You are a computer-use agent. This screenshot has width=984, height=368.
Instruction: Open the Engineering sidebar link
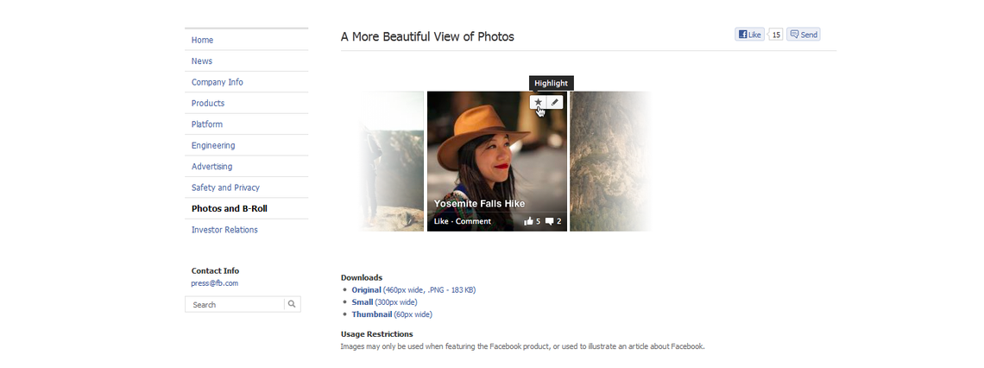click(213, 145)
